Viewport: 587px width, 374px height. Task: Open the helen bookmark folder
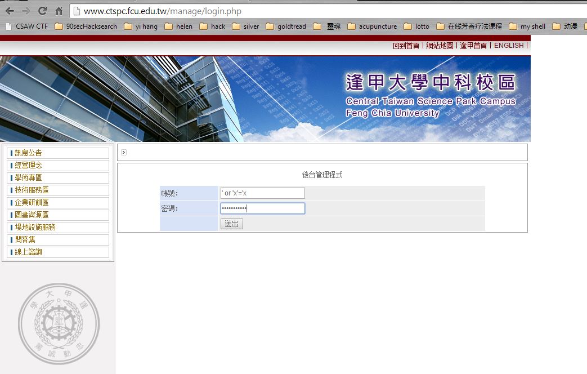pos(178,26)
